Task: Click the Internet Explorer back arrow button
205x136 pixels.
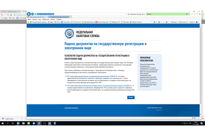Action: coord(29,14)
